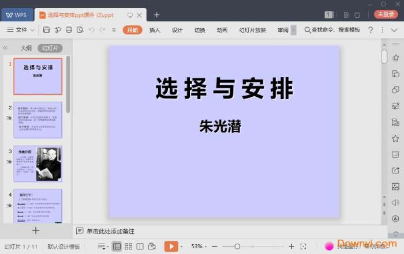Click the export-to-PDF icon beside Save
This screenshot has height=254, width=404.
coord(58,30)
